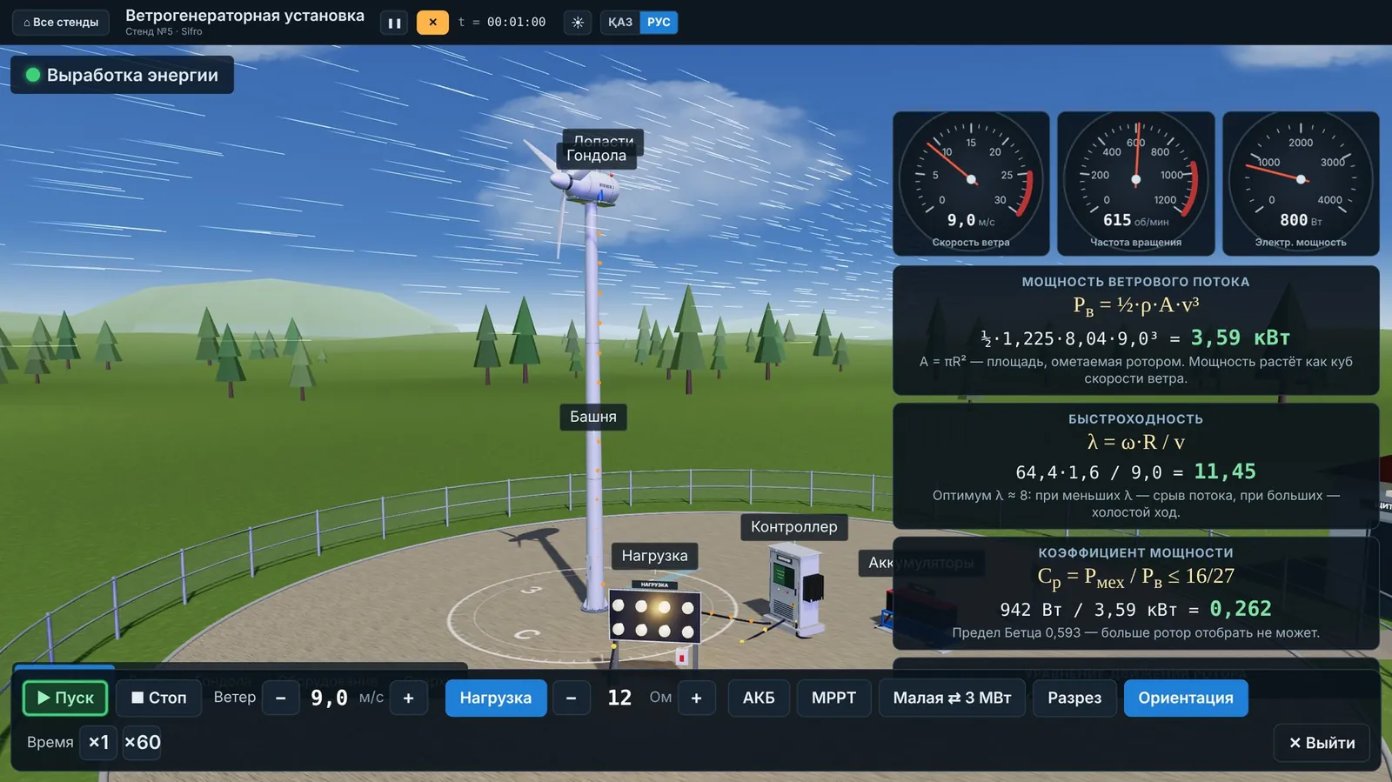Click the orange X button in header

[432, 23]
